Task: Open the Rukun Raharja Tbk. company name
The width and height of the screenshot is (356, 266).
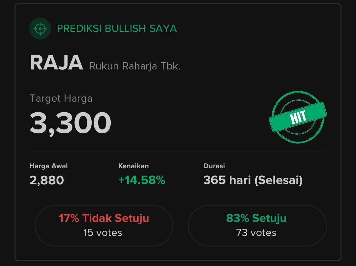Action: click(x=135, y=66)
